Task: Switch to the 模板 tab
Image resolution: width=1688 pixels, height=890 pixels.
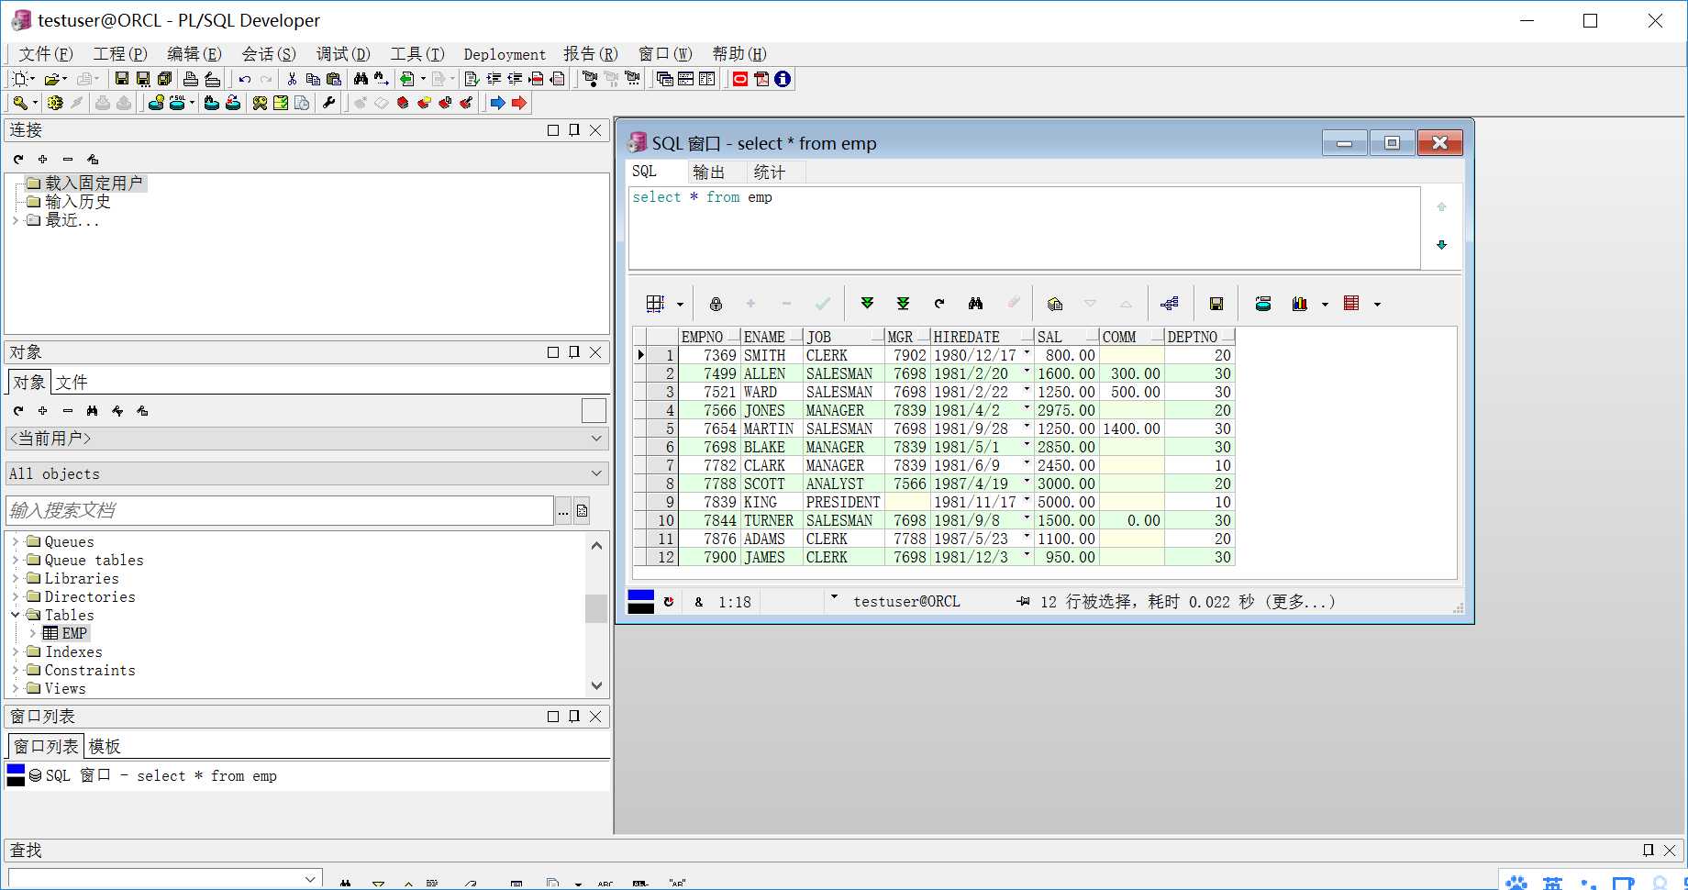Action: pyautogui.click(x=105, y=746)
